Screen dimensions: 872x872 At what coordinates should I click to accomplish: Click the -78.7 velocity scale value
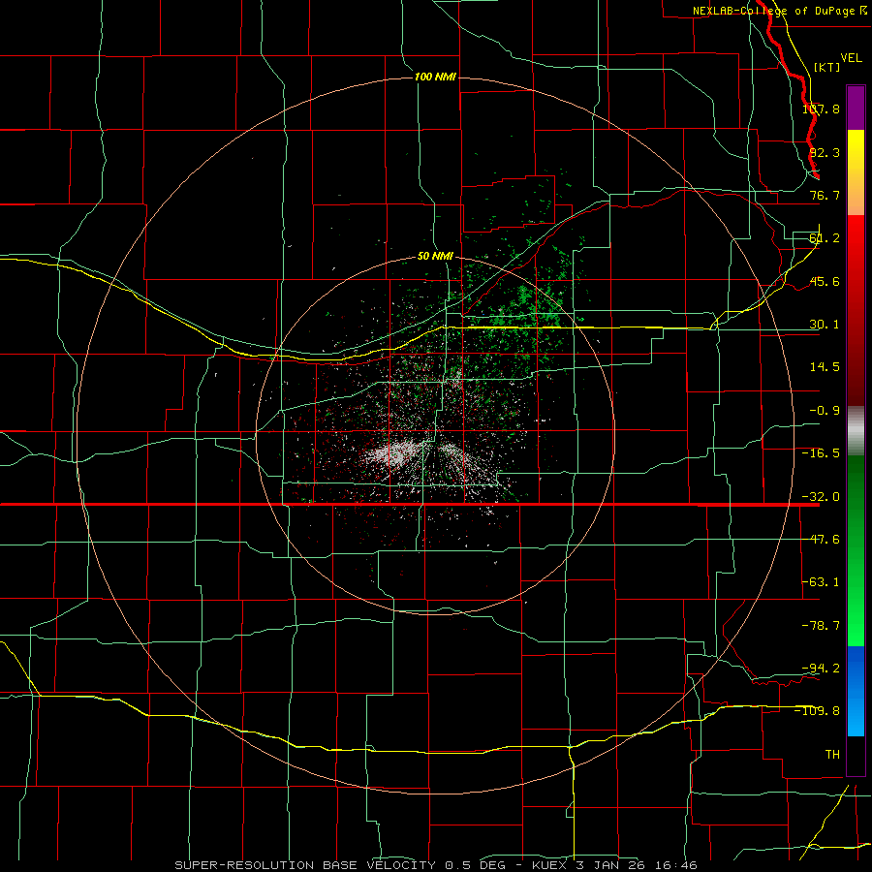click(x=821, y=626)
